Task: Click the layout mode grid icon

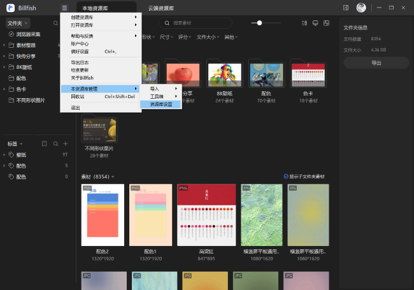Action: click(x=327, y=22)
